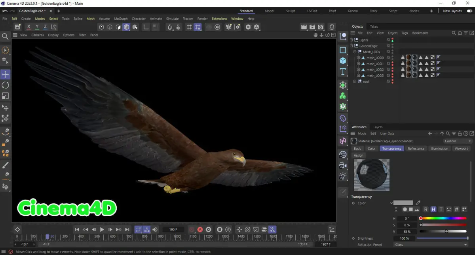This screenshot has width=475, height=255.
Task: Click the Assign button
Action: [359, 155]
